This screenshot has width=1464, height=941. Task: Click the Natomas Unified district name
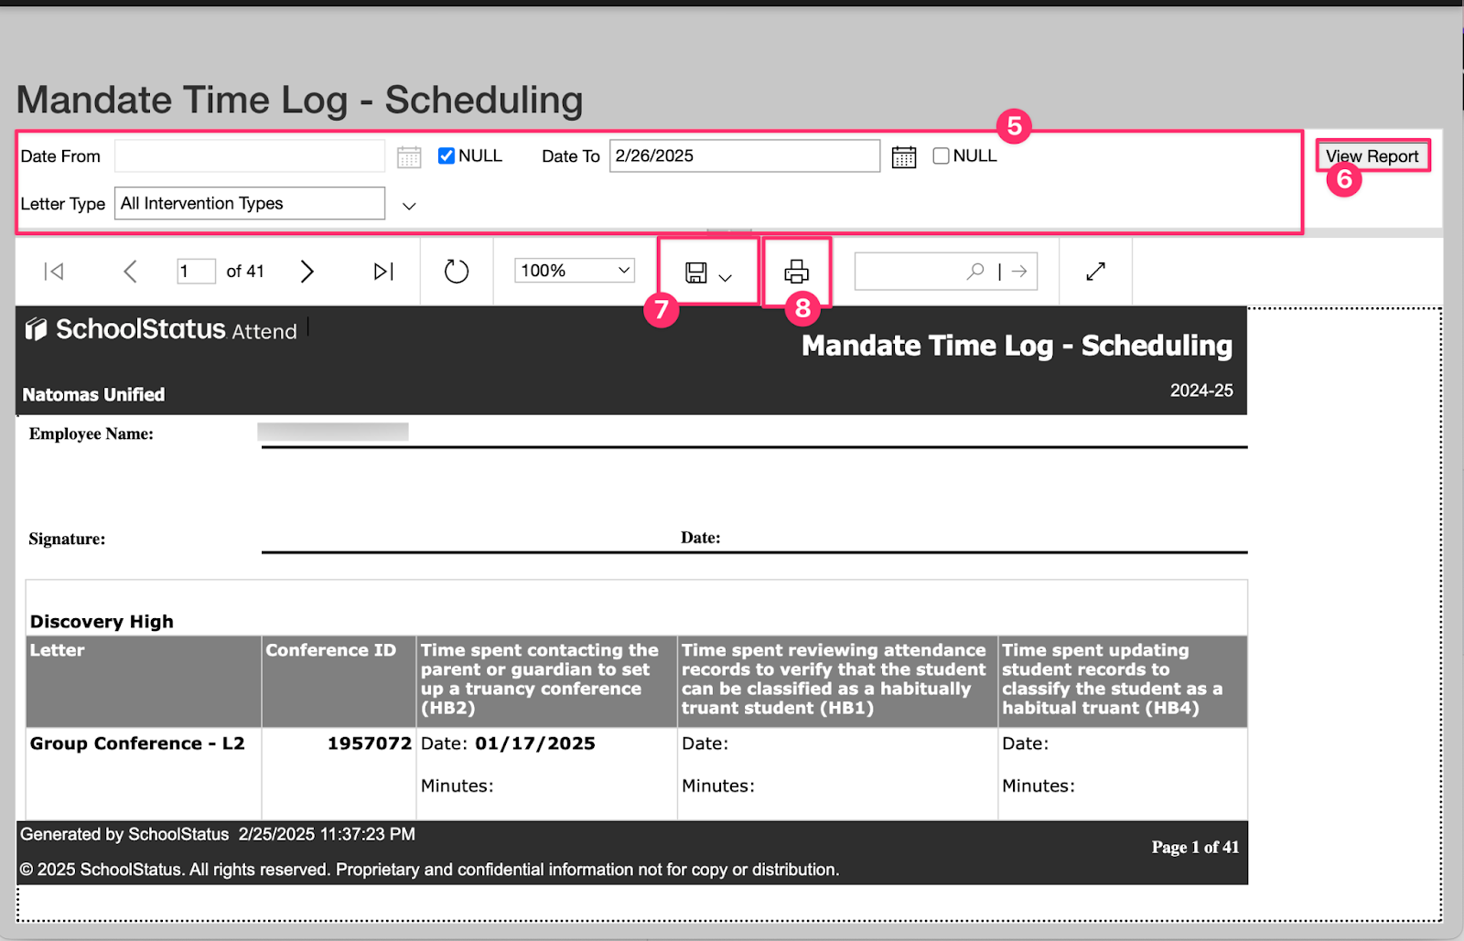click(93, 395)
